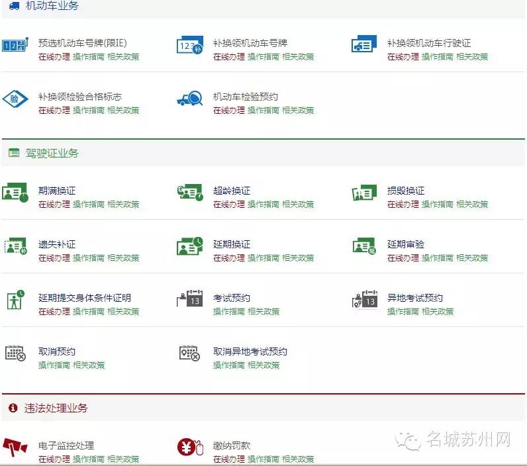Click the 补换领检验合格标志 diamond icon

click(15, 99)
